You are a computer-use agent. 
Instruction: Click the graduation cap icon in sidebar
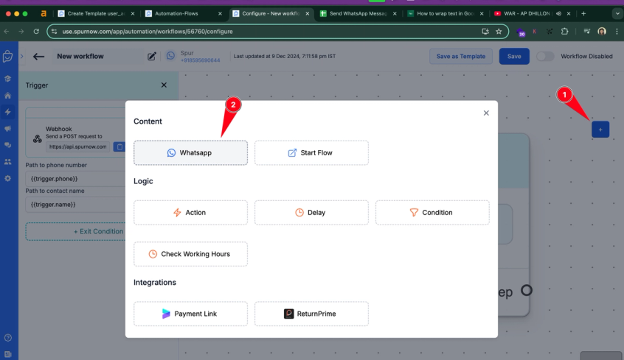coord(7,79)
